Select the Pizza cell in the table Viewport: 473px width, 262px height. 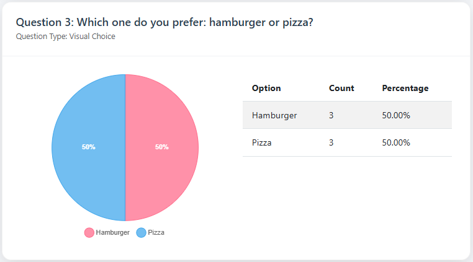[262, 142]
